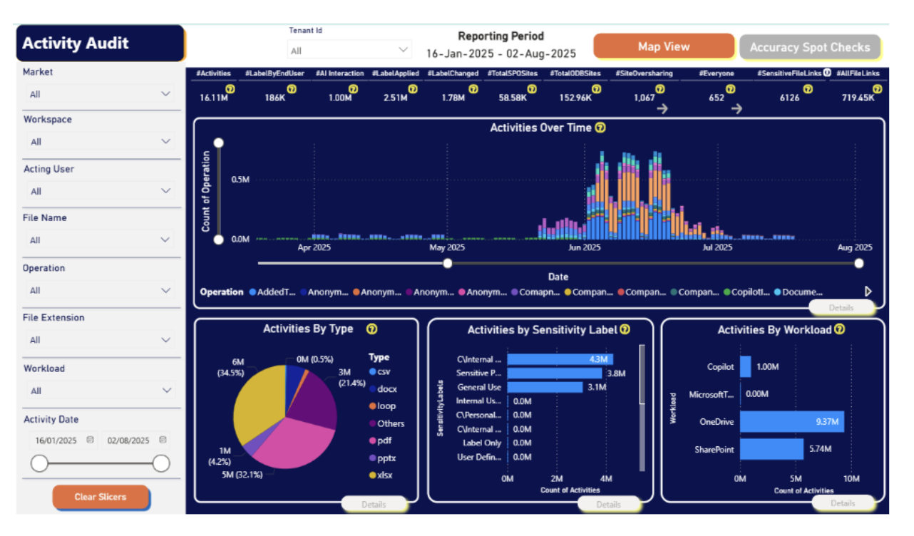Click Details under Activities By Workload chart
Screen dimensions: 914x536
842,503
